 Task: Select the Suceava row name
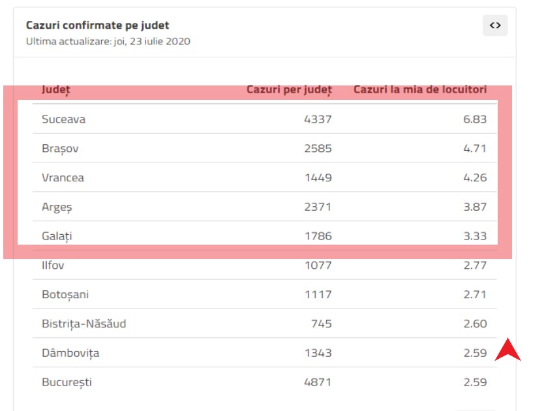[64, 119]
